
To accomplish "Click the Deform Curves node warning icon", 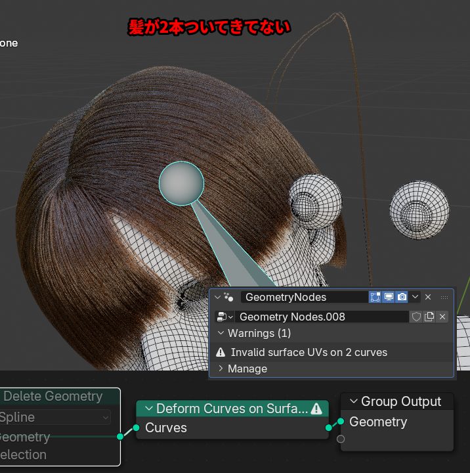I will tap(316, 409).
